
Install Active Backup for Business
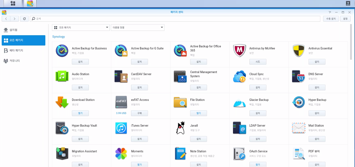(80, 62)
